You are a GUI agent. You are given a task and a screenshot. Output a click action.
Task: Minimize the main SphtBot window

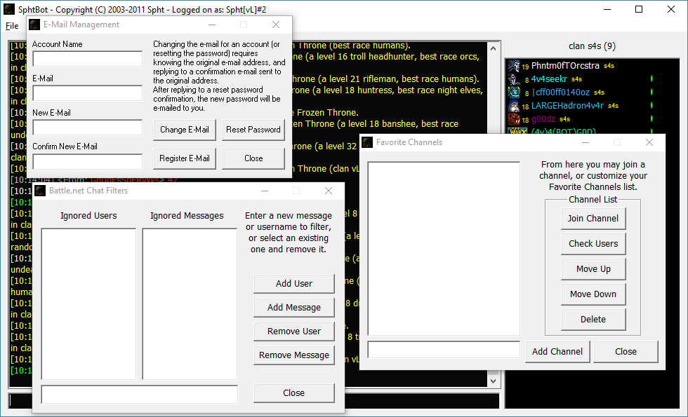click(x=607, y=9)
